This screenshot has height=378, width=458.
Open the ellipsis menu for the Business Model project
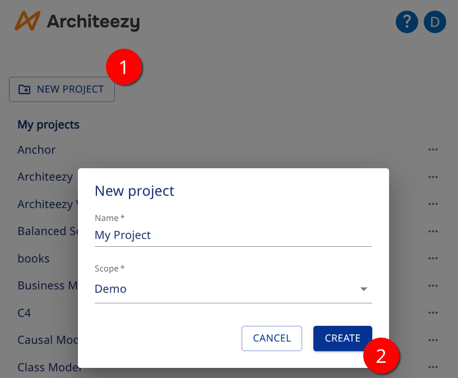click(x=433, y=285)
